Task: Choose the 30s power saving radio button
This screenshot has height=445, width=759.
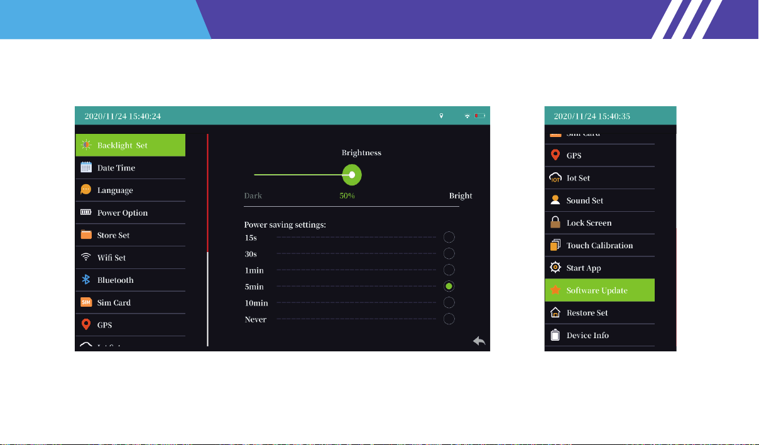Action: (449, 254)
